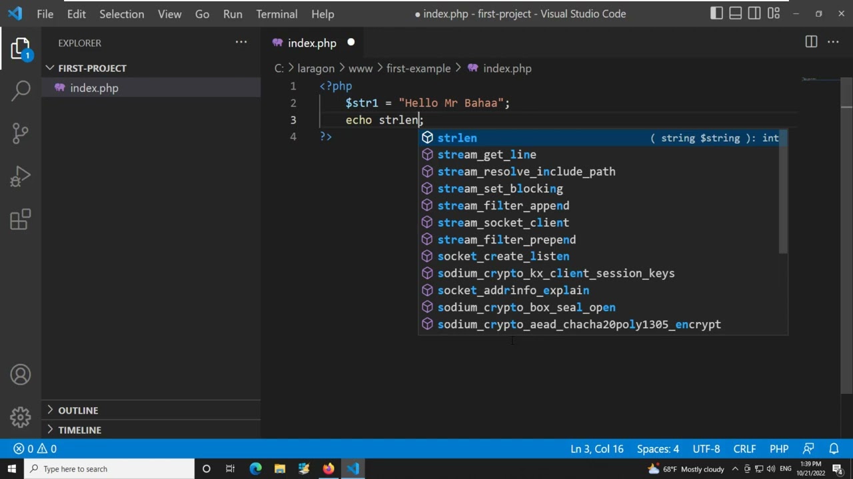Split the editor to the right
Viewport: 853px width, 479px height.
click(811, 42)
